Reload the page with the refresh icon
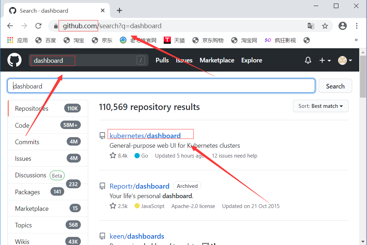The height and width of the screenshot is (245, 367). 38,26
